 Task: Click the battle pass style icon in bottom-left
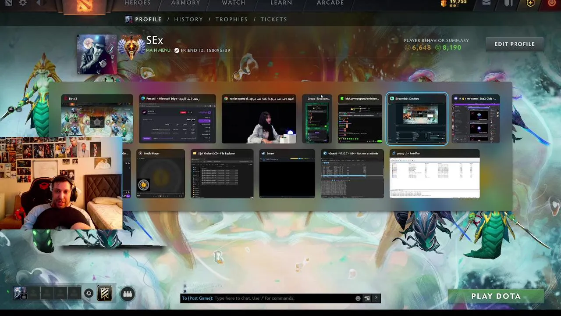coord(104,294)
